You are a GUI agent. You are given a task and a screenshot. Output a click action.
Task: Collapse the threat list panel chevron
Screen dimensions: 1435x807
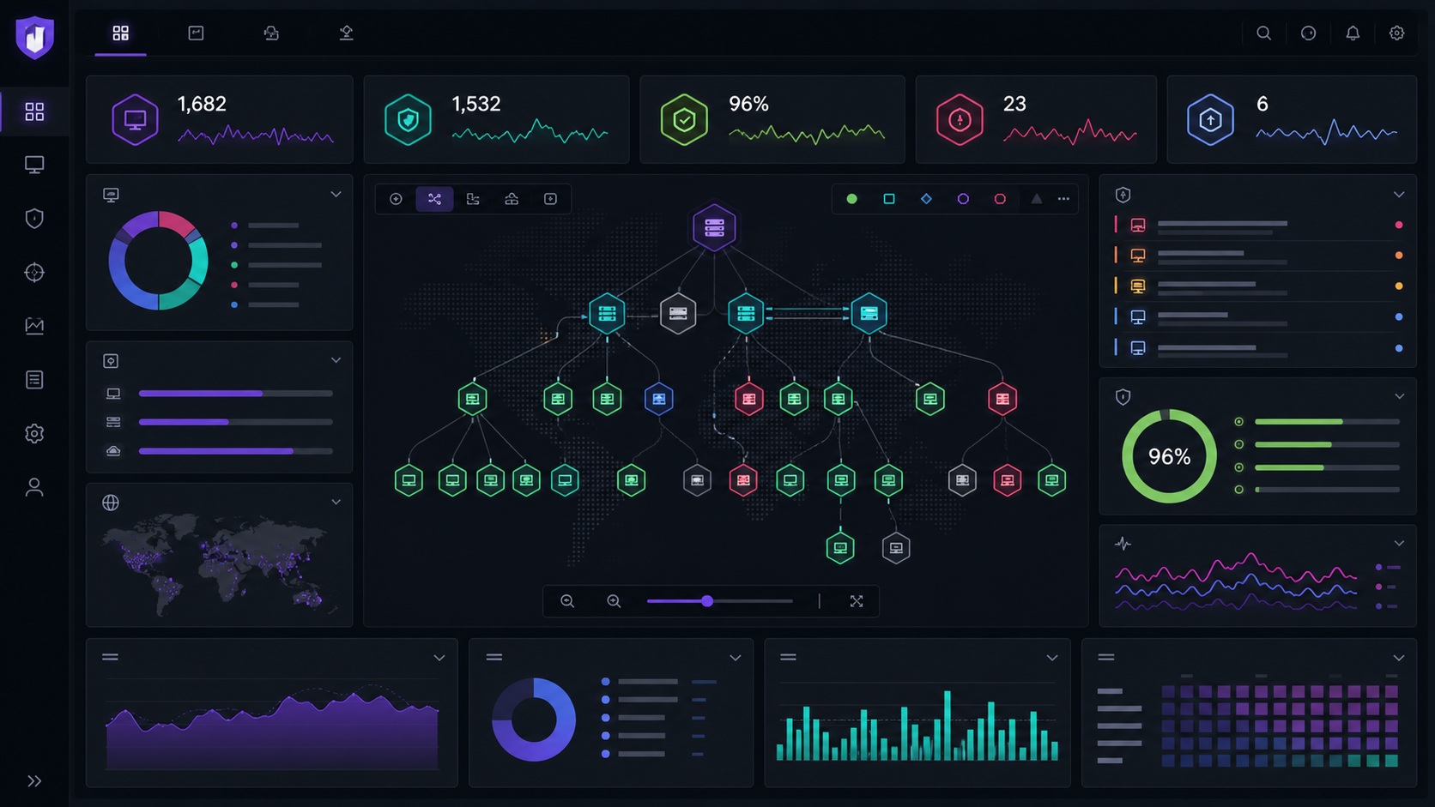(x=1399, y=195)
